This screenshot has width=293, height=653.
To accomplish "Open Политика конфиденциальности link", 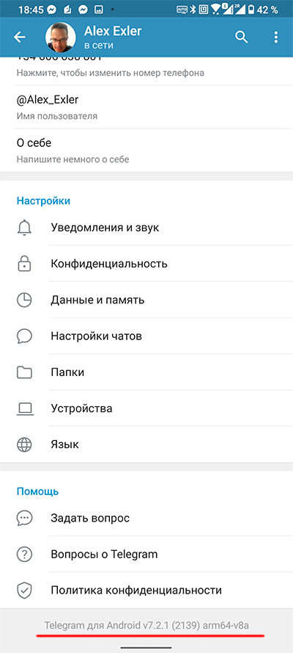I will pos(146,590).
